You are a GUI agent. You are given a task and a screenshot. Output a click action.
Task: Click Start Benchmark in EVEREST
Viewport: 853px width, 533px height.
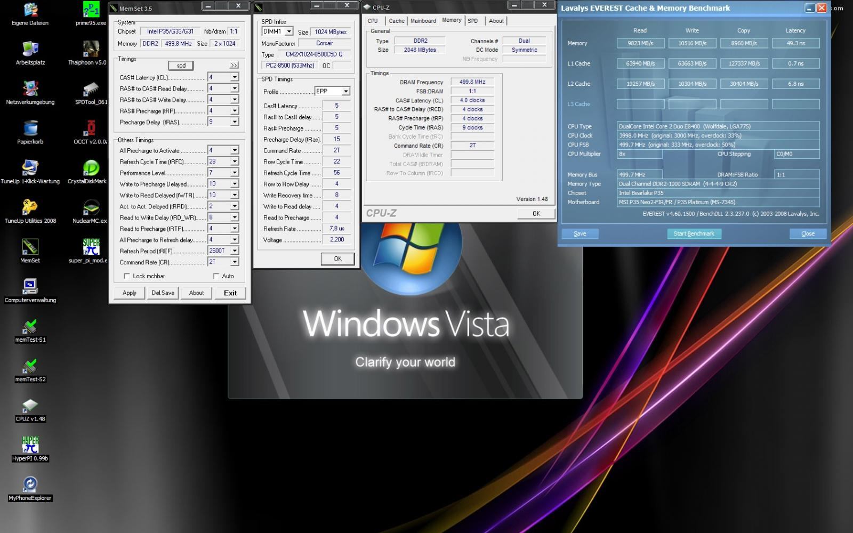tap(694, 233)
